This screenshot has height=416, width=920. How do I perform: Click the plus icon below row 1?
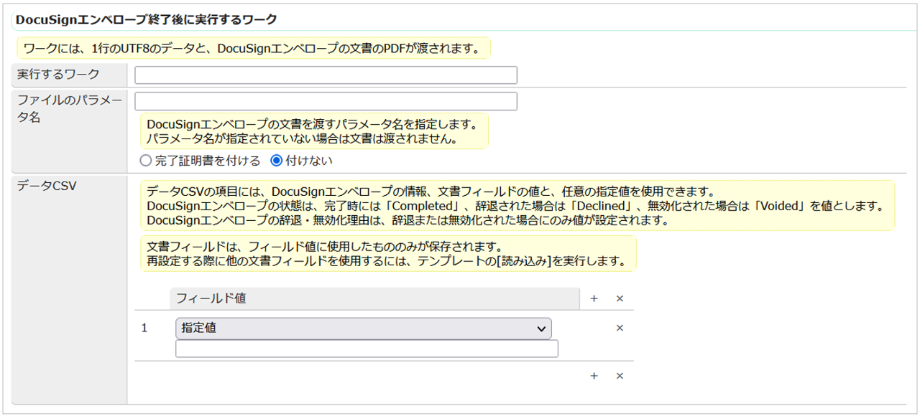pyautogui.click(x=594, y=376)
